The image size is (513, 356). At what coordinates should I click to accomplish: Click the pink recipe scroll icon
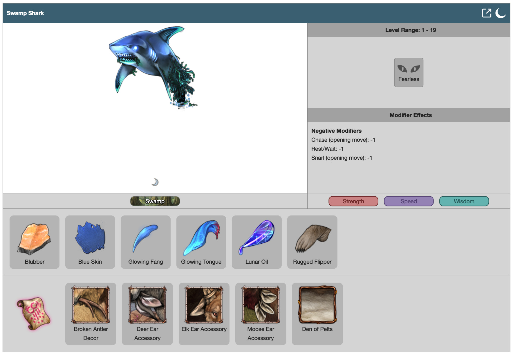(x=34, y=314)
